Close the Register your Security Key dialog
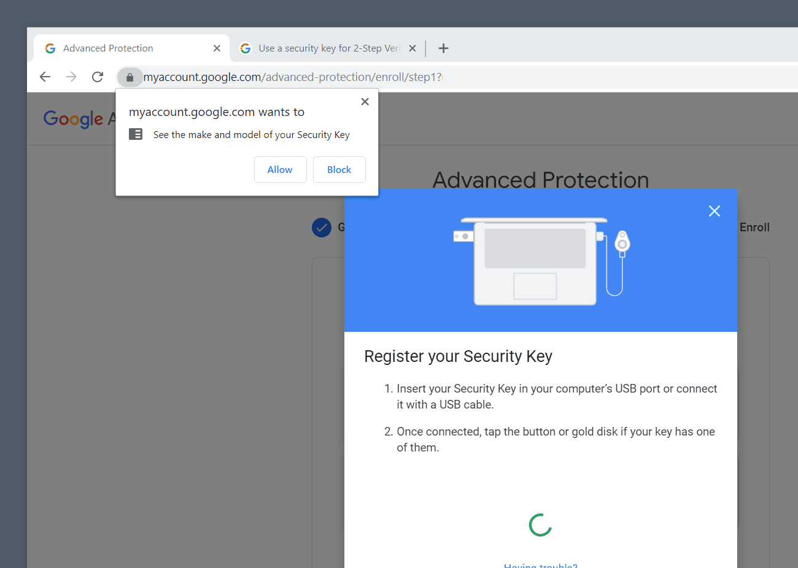The height and width of the screenshot is (568, 798). tap(714, 211)
